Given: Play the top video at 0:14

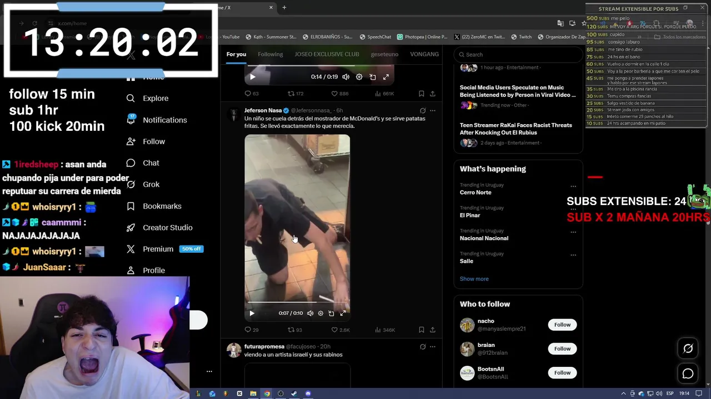Looking at the screenshot, I should [252, 76].
